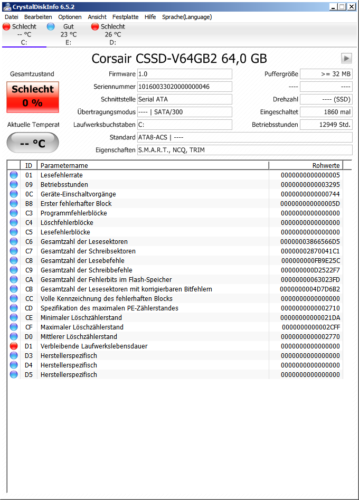Click the status icon for D5 Herstellerspezifisch

click(x=14, y=374)
